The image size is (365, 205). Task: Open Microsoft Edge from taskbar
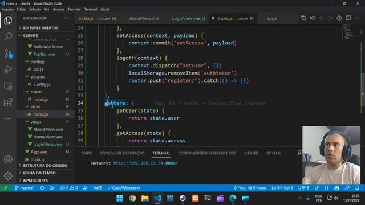233,198
